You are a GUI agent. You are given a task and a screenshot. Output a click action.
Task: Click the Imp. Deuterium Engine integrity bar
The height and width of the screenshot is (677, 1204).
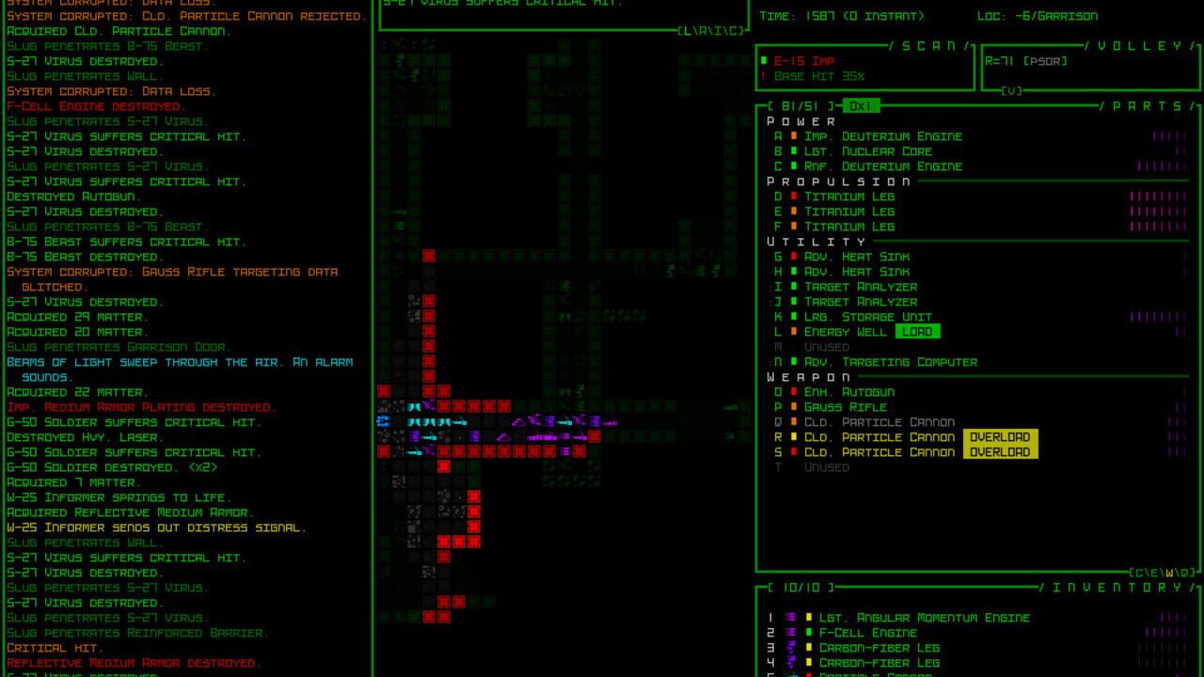(x=1169, y=136)
